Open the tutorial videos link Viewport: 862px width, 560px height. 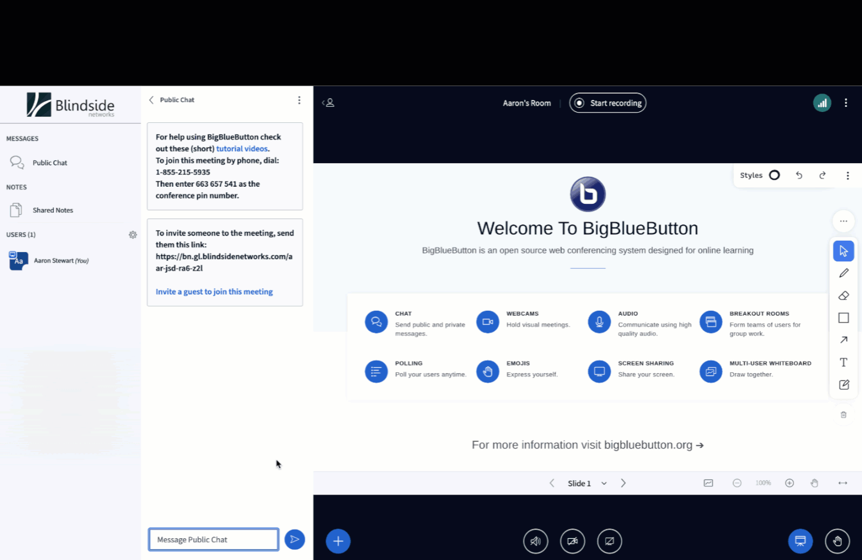(242, 149)
